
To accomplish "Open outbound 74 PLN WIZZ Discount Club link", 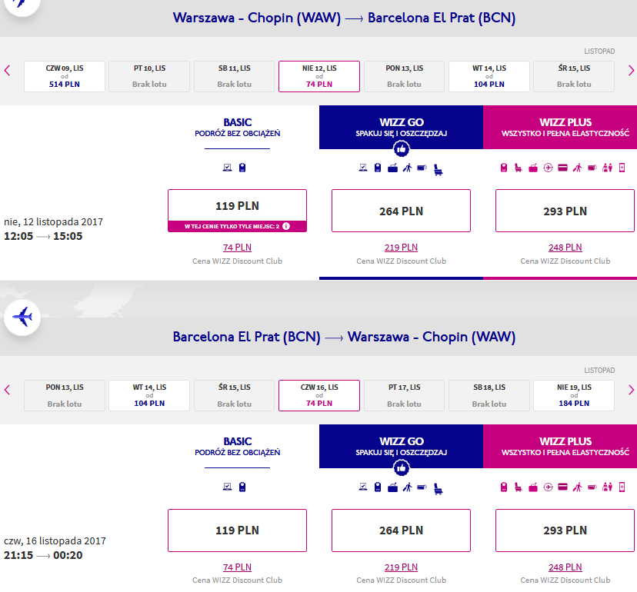I will click(237, 248).
